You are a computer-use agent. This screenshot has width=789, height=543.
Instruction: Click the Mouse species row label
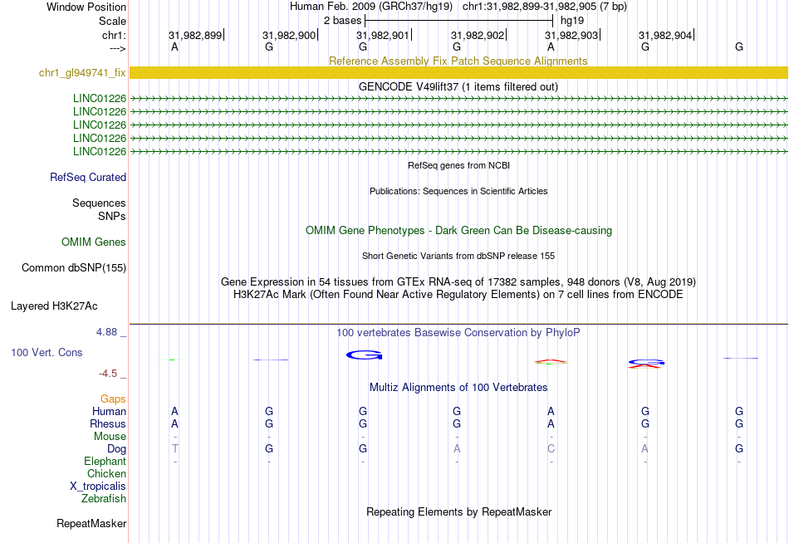click(x=110, y=437)
